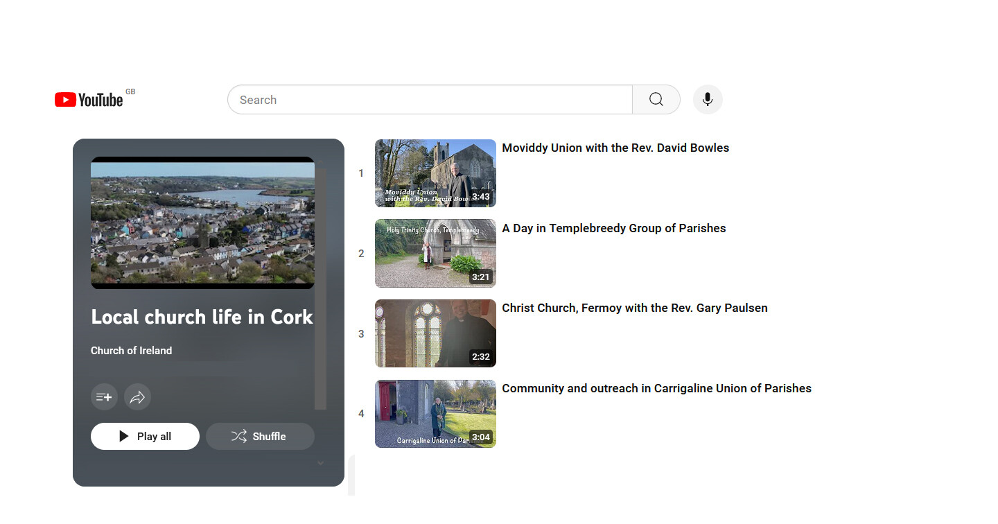Image resolution: width=998 pixels, height=524 pixels.
Task: Shuffle the playlist videos
Action: pyautogui.click(x=260, y=436)
